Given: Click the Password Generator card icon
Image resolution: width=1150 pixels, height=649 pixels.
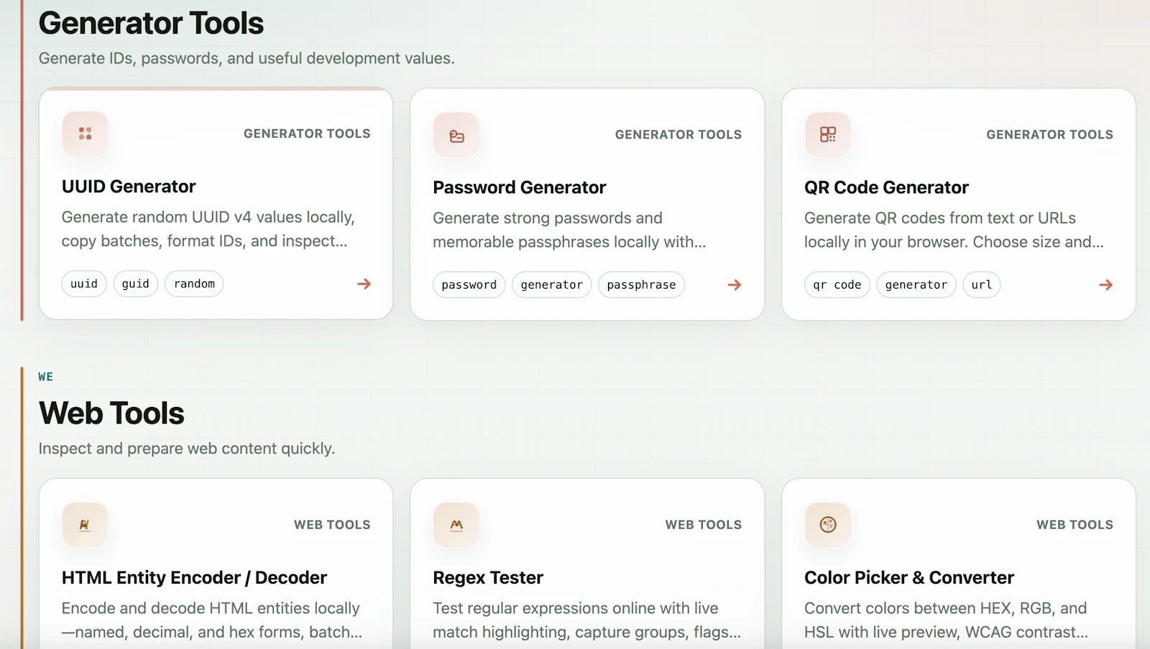Looking at the screenshot, I should coord(456,135).
